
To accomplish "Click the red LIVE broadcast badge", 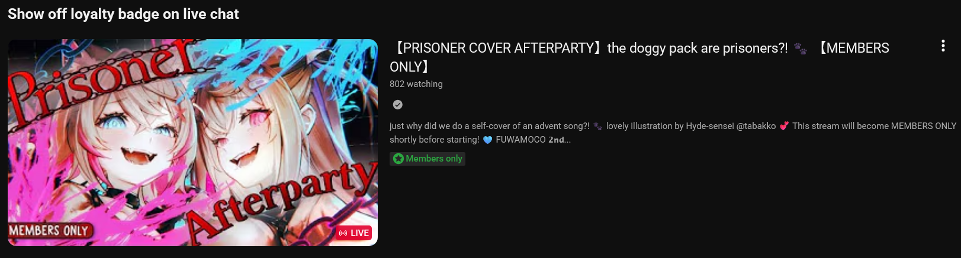I will pos(354,233).
